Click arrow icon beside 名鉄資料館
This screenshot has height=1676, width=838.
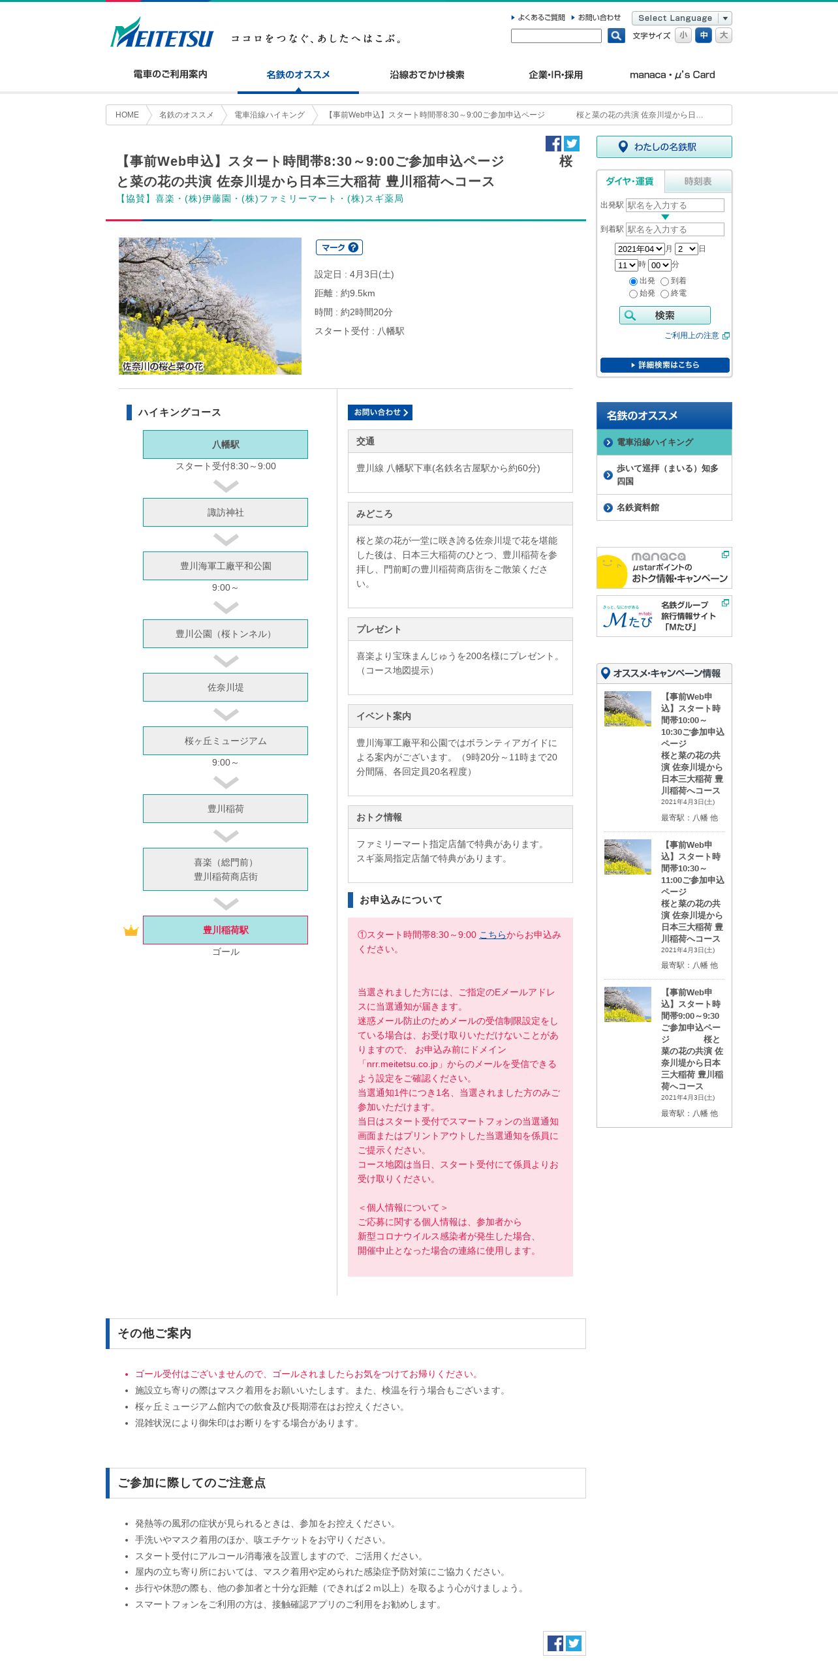tap(608, 508)
